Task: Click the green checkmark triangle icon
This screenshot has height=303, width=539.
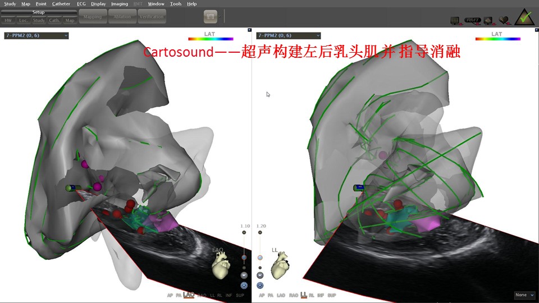Action: [524, 17]
